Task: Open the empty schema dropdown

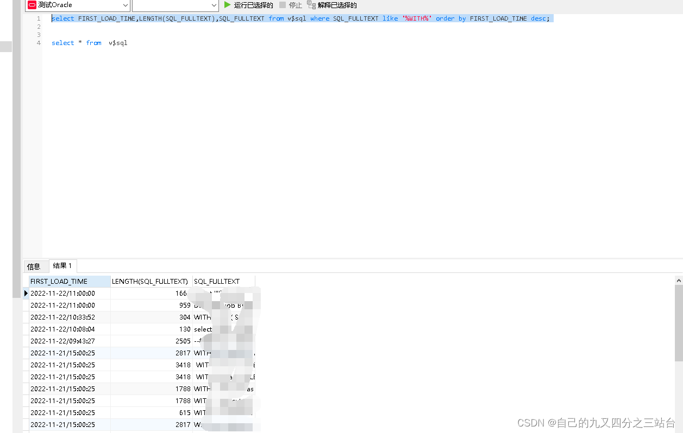Action: point(214,5)
